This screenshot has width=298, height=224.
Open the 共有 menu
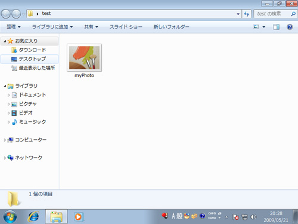pos(91,27)
